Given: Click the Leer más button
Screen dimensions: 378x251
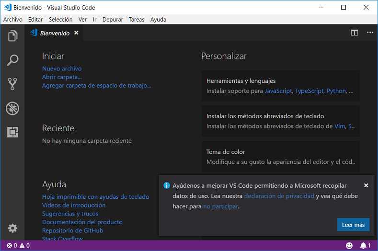Looking at the screenshot, I should pos(353,225).
